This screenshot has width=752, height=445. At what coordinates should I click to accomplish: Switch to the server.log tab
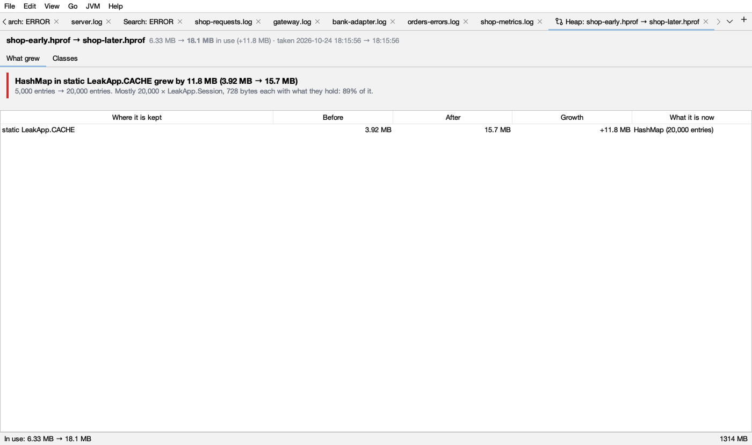click(x=86, y=21)
